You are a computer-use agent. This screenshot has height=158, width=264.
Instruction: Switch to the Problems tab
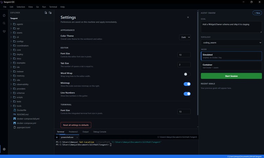(x=73, y=132)
